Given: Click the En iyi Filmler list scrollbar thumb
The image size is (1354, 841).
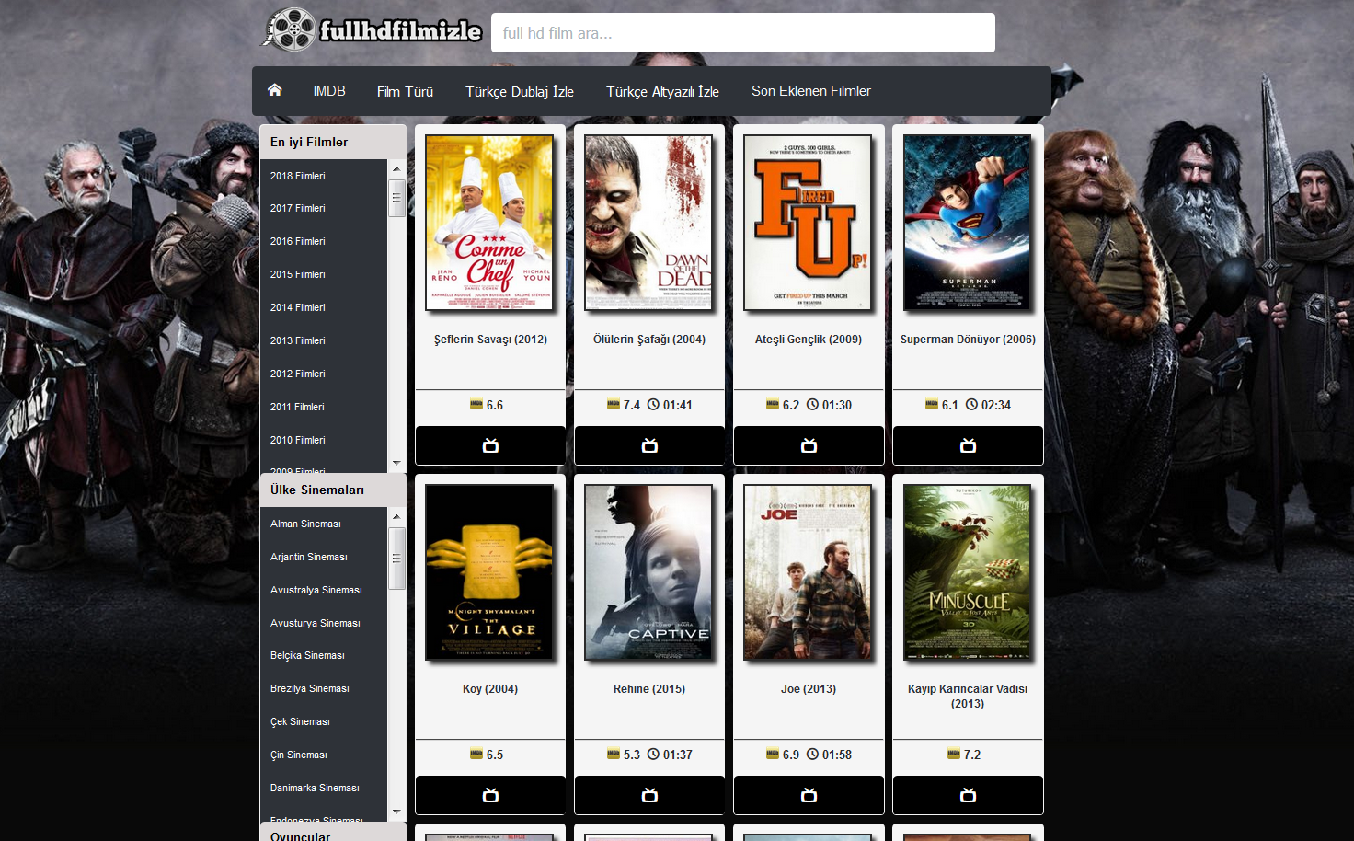Looking at the screenshot, I should (x=396, y=198).
